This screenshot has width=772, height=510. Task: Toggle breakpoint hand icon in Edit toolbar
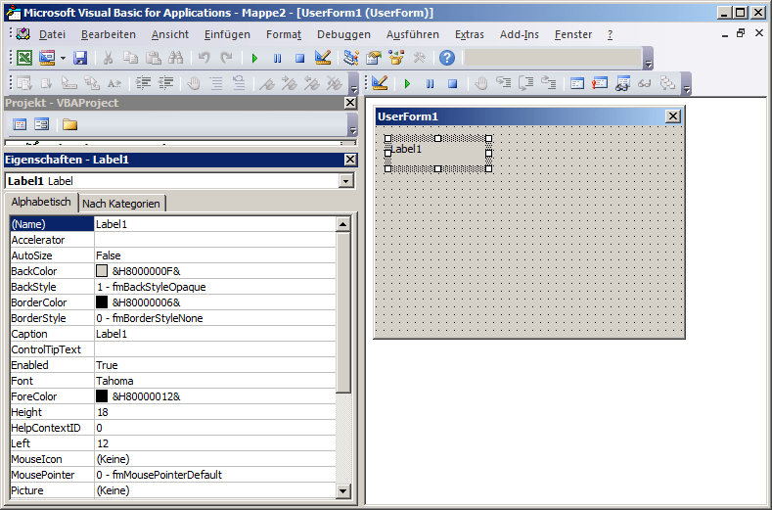pos(194,83)
